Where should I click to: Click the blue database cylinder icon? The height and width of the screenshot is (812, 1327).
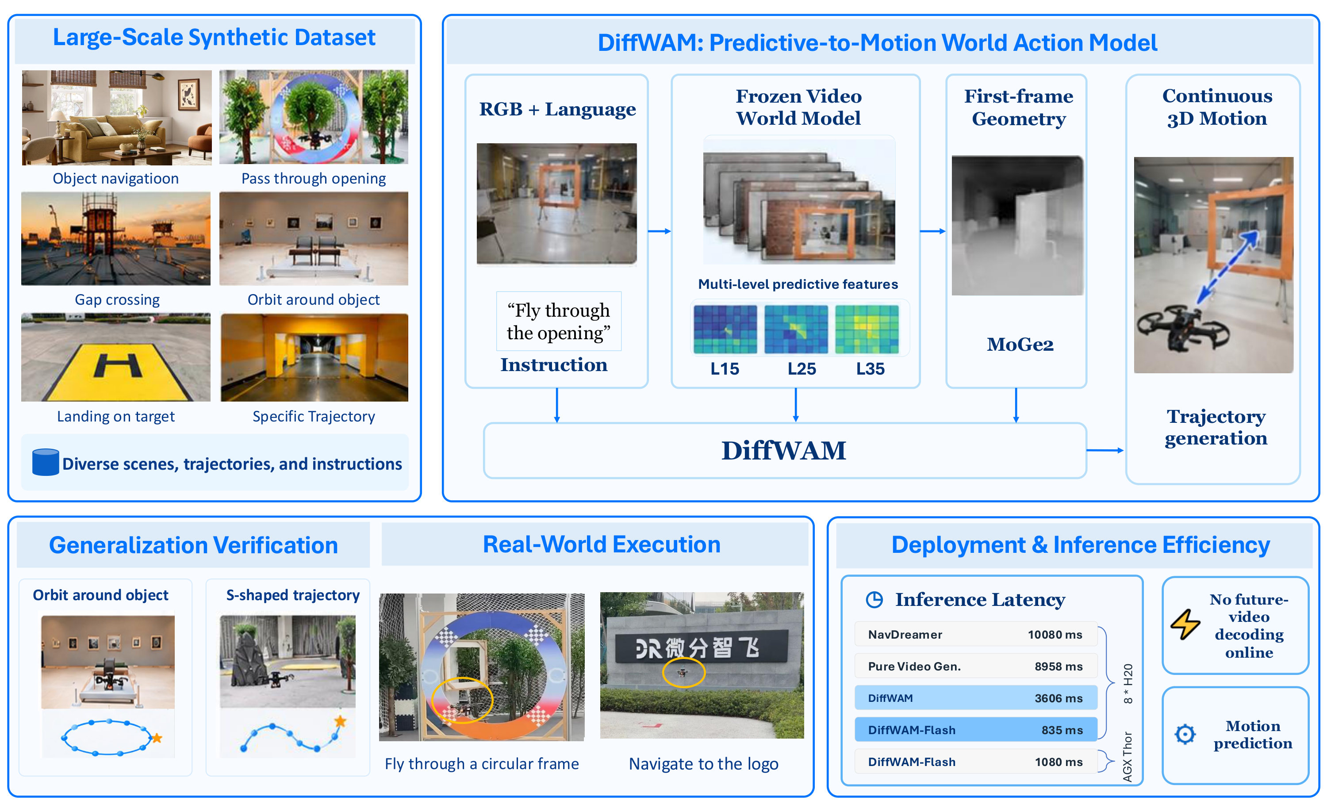[x=45, y=462]
